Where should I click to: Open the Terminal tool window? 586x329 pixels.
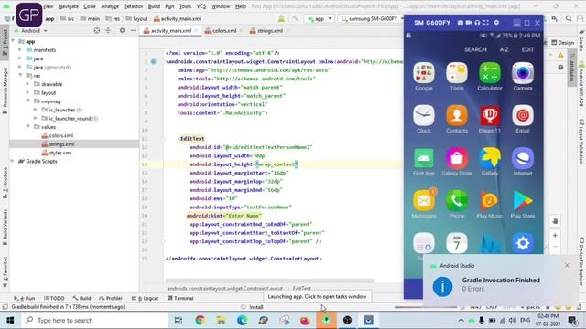(x=180, y=298)
